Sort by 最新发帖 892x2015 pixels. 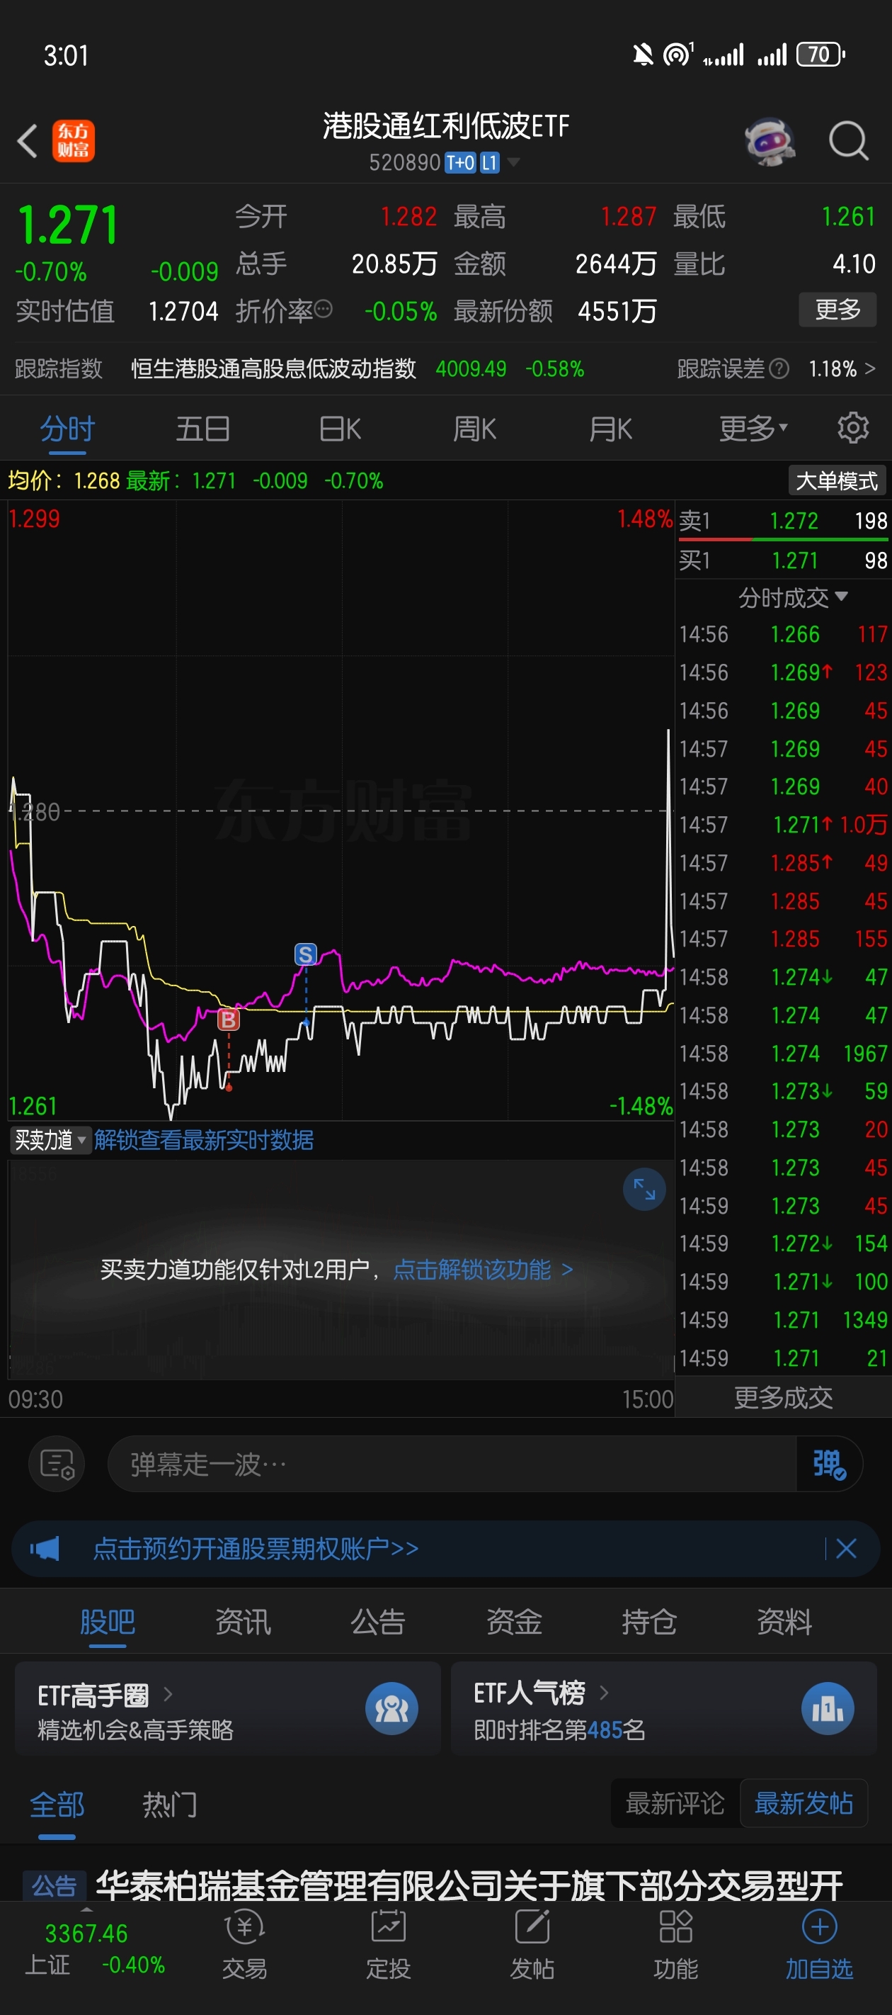click(x=804, y=1803)
